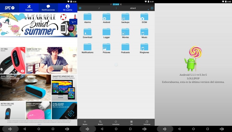
Task: Open the BANG SPEAKER product tile
Action: click(x=25, y=88)
